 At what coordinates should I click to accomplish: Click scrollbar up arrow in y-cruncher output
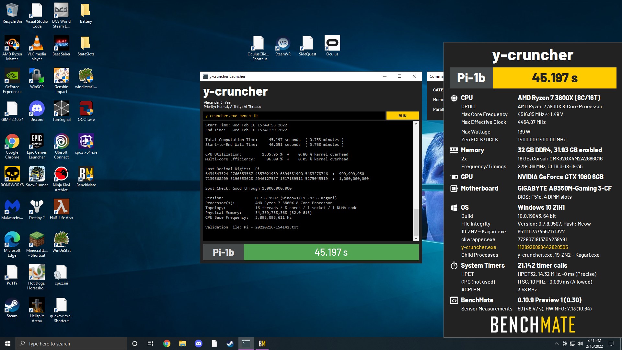416,124
